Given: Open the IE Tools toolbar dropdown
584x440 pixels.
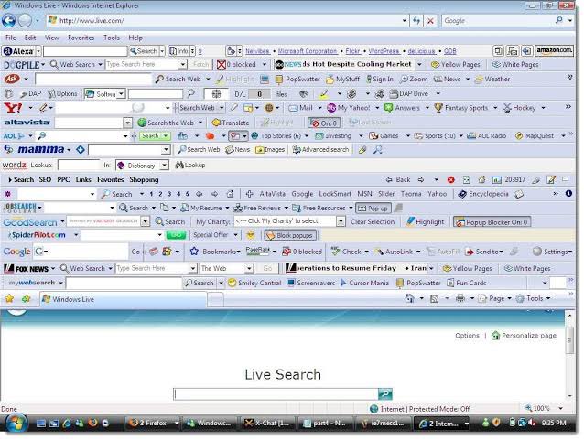Looking at the screenshot, I should click(548, 298).
